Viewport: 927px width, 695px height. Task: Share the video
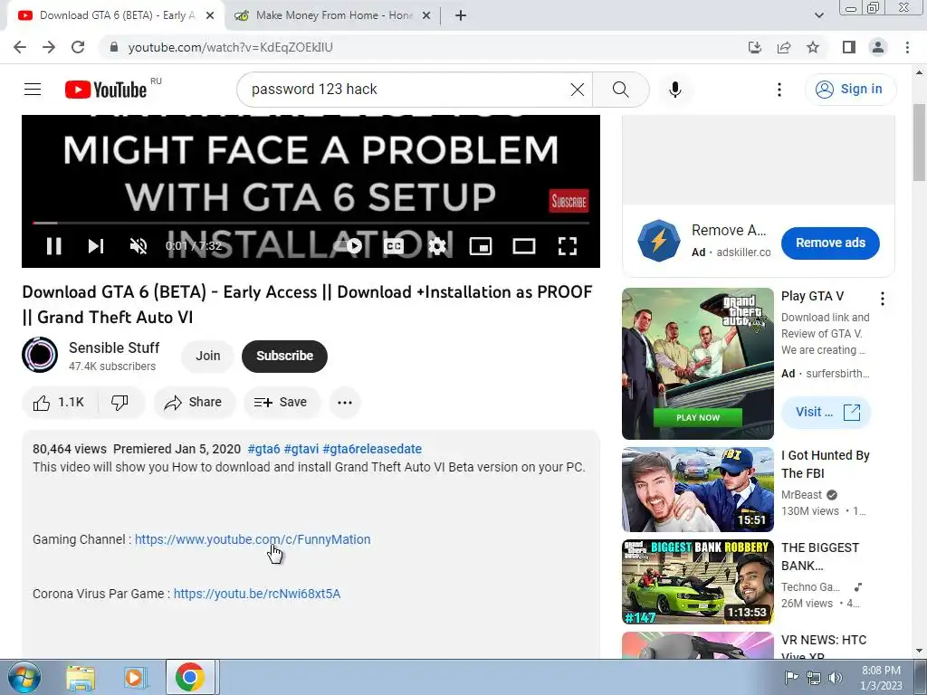click(x=194, y=403)
